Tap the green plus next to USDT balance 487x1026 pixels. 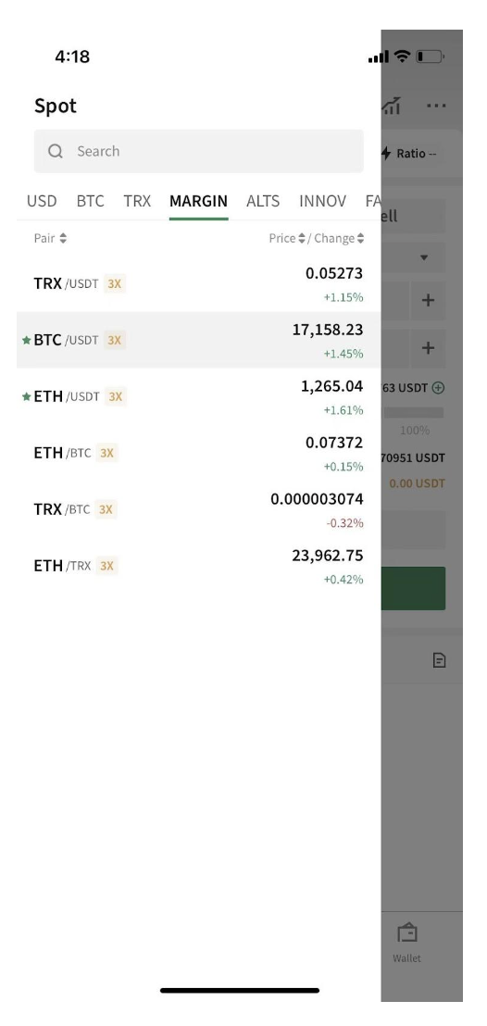click(439, 387)
